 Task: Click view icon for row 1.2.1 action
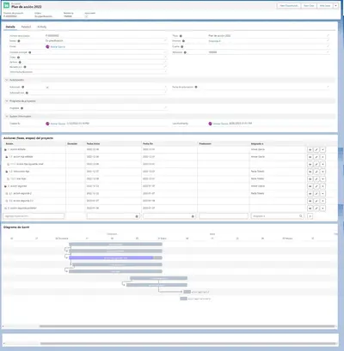point(310,179)
